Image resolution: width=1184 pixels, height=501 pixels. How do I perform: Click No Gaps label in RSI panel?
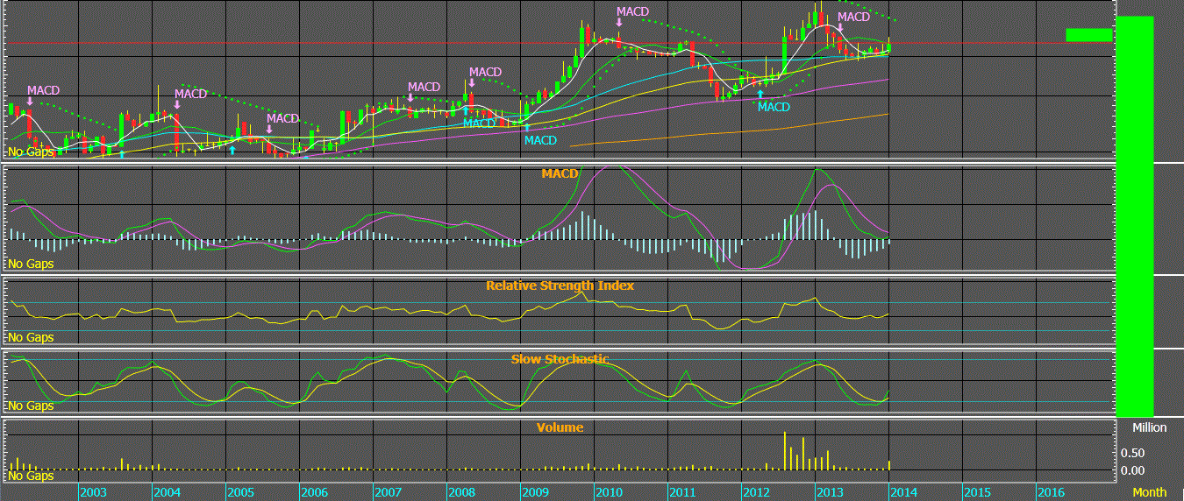31,337
